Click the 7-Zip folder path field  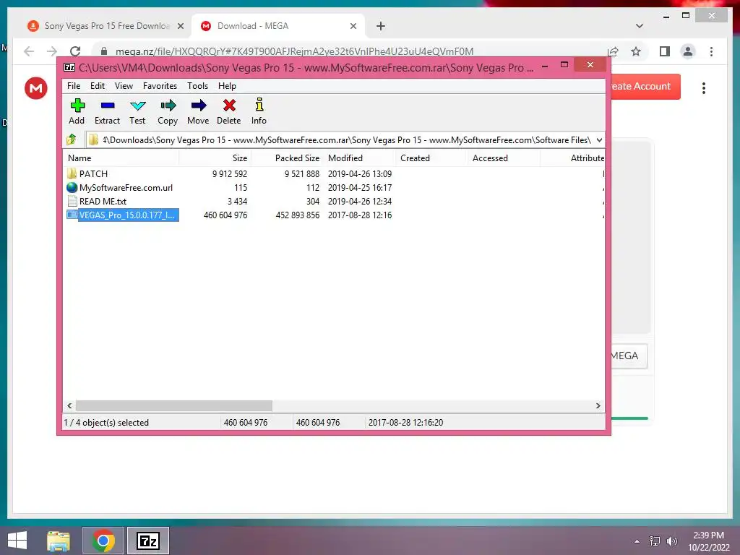pyautogui.click(x=345, y=140)
